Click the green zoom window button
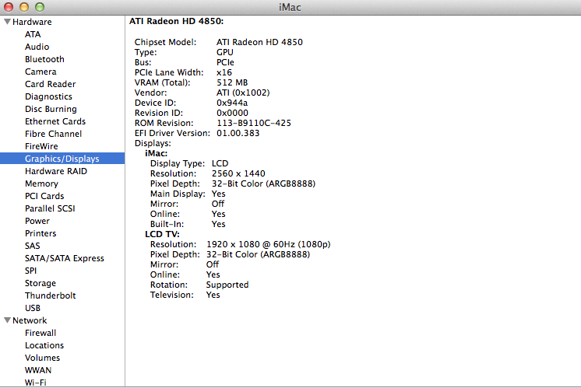The height and width of the screenshot is (388, 581). [40, 6]
